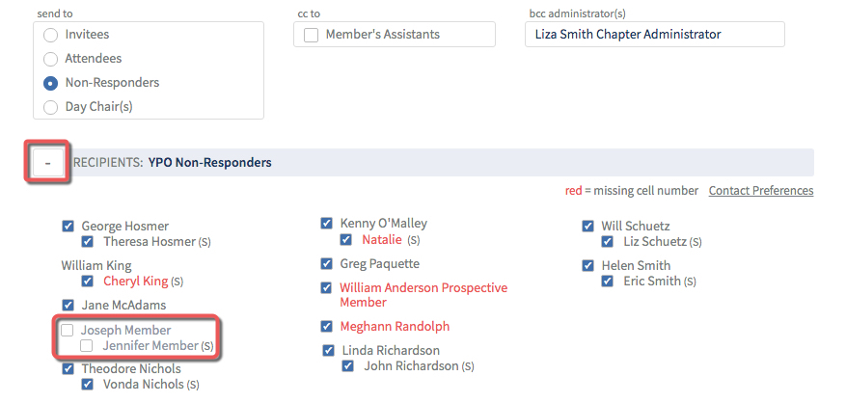The image size is (846, 403).
Task: Uncheck Theresa Hosmer spouse checkbox
Action: click(88, 241)
